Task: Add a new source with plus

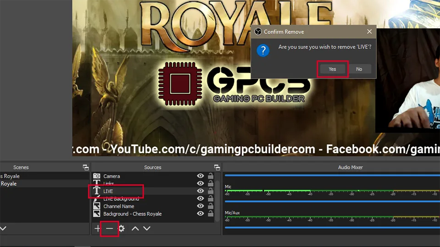Action: click(x=97, y=229)
